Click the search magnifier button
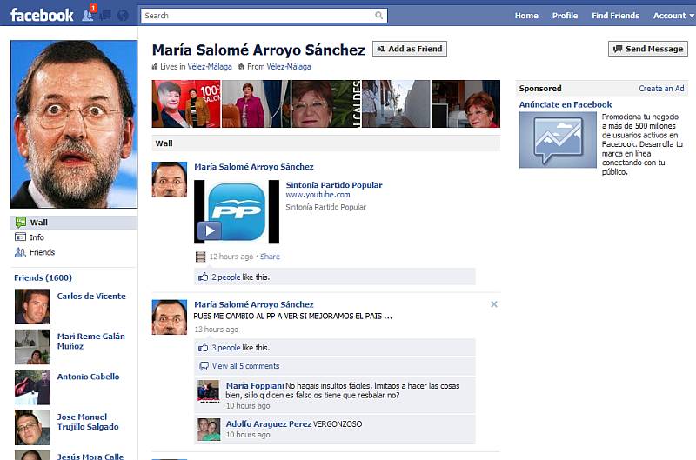This screenshot has width=696, height=460. coord(378,16)
